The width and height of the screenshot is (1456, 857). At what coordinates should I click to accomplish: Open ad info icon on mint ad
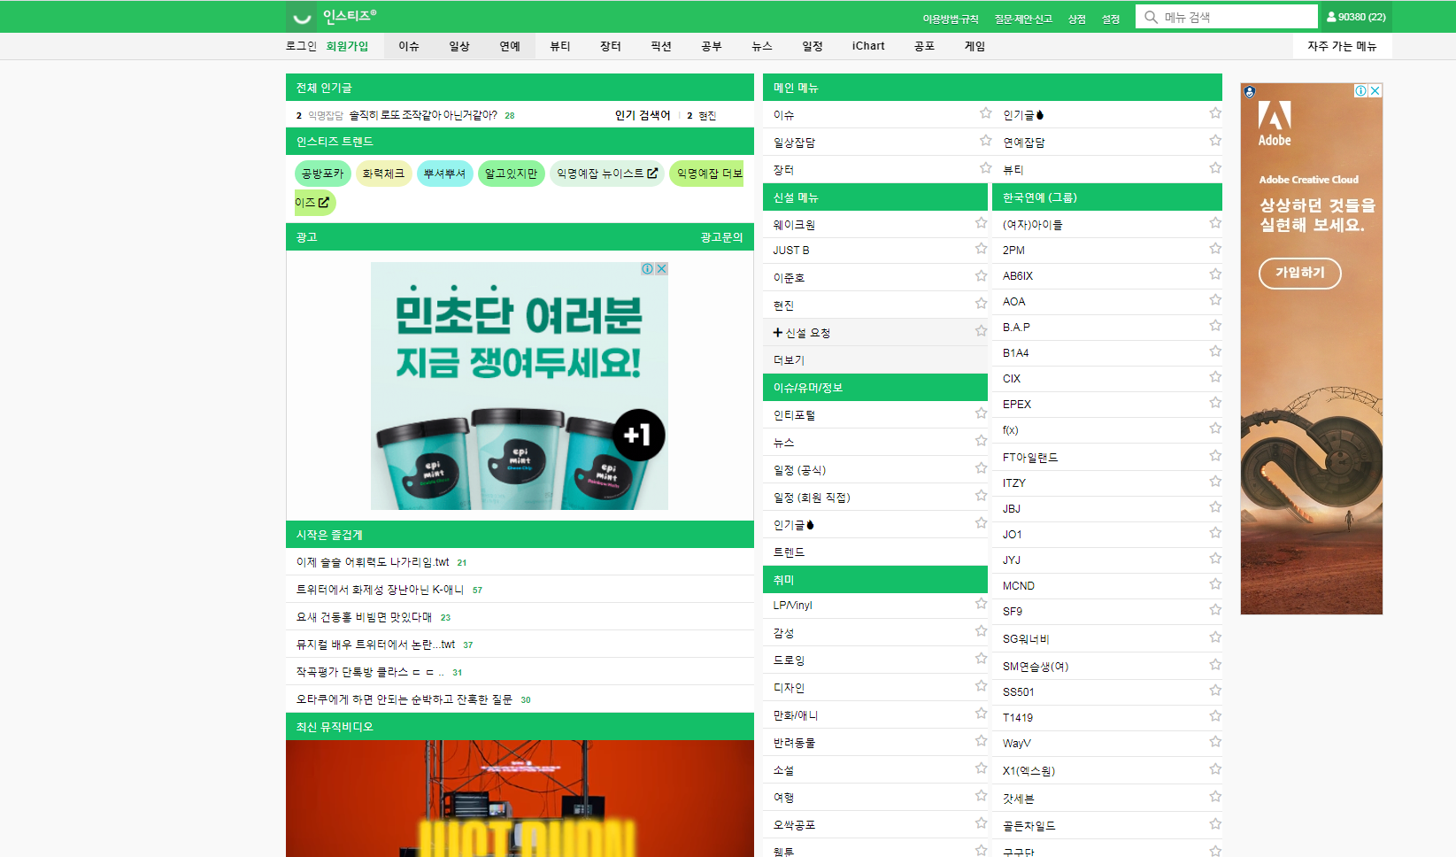[648, 269]
